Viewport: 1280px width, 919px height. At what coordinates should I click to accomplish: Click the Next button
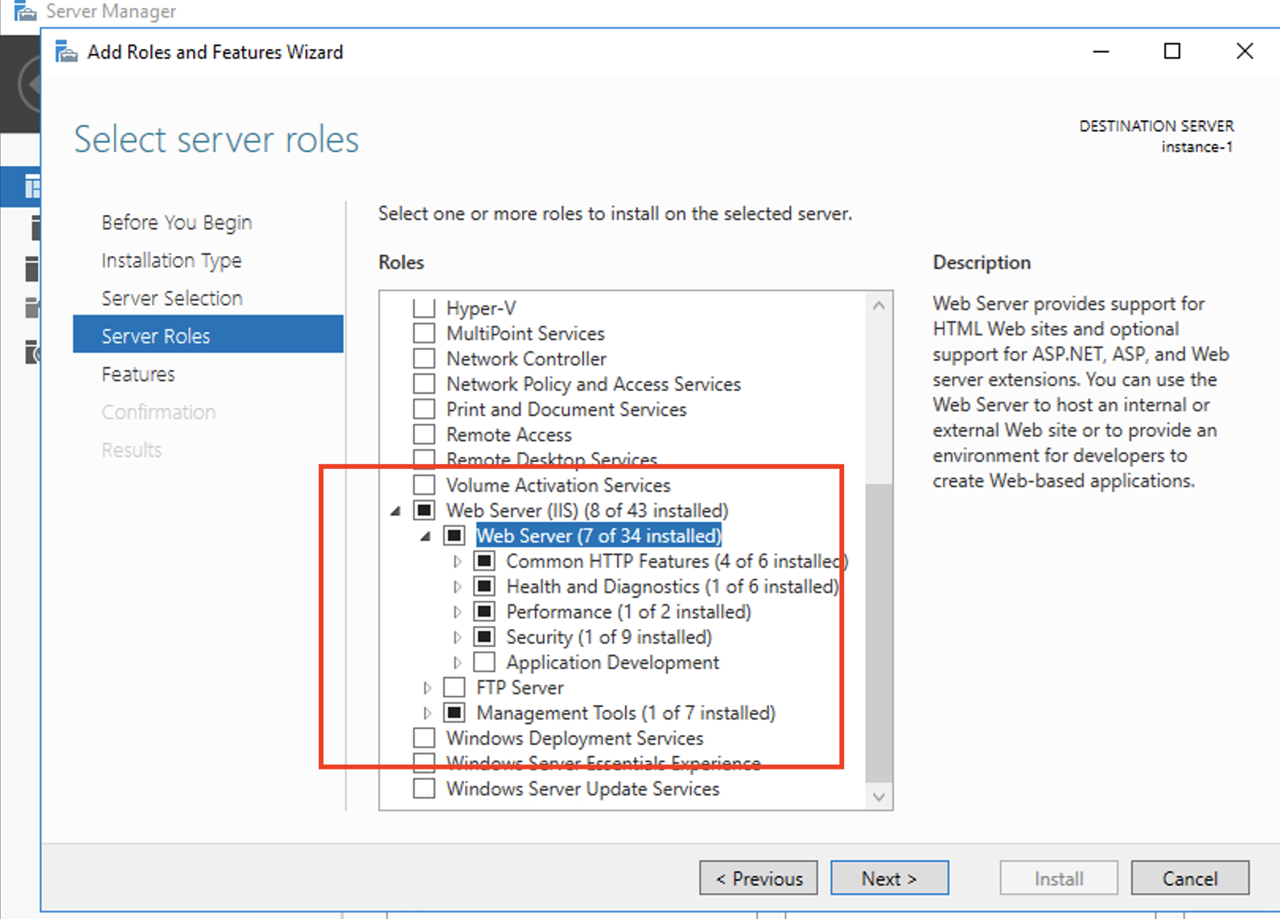889,878
